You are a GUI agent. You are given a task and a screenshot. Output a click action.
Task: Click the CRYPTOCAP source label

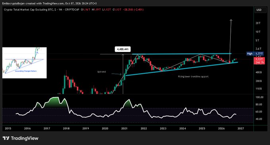72,10
